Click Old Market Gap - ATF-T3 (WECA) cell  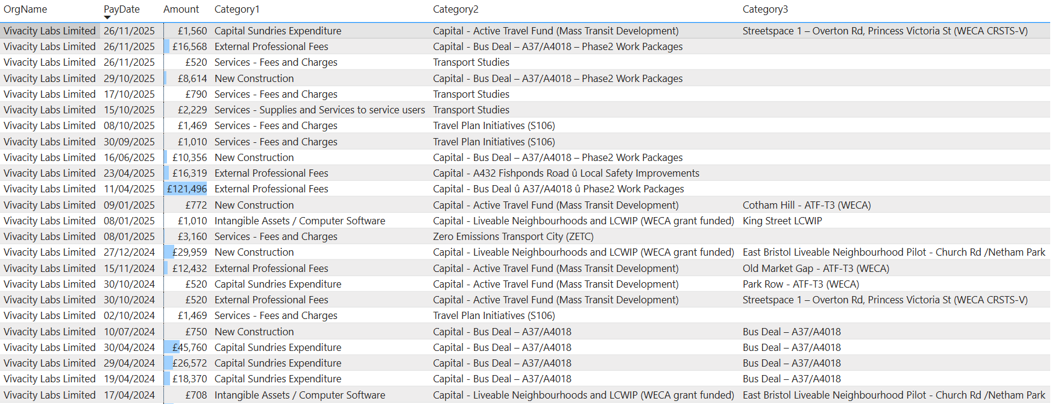pos(816,268)
